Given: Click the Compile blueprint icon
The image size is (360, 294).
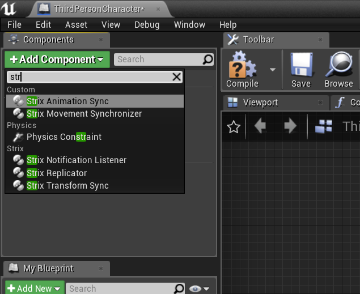Looking at the screenshot, I should point(242,65).
